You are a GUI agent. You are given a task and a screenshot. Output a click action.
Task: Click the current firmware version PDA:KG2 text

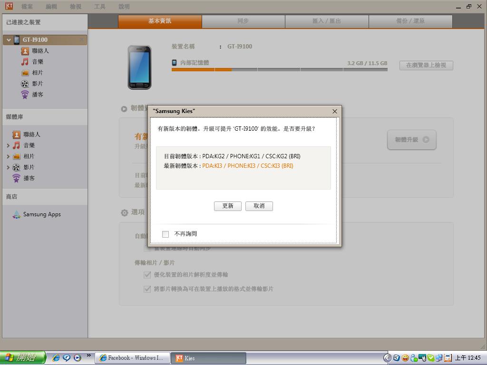click(x=251, y=156)
